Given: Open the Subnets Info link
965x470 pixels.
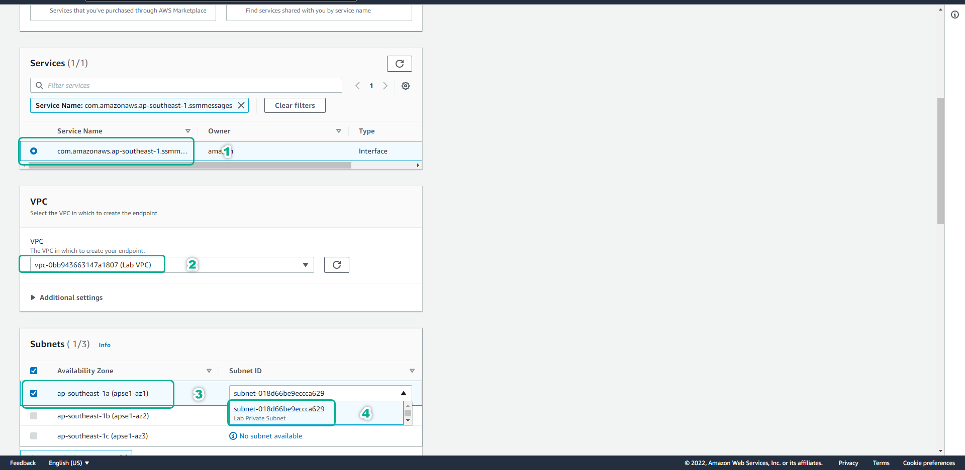Looking at the screenshot, I should pos(105,345).
